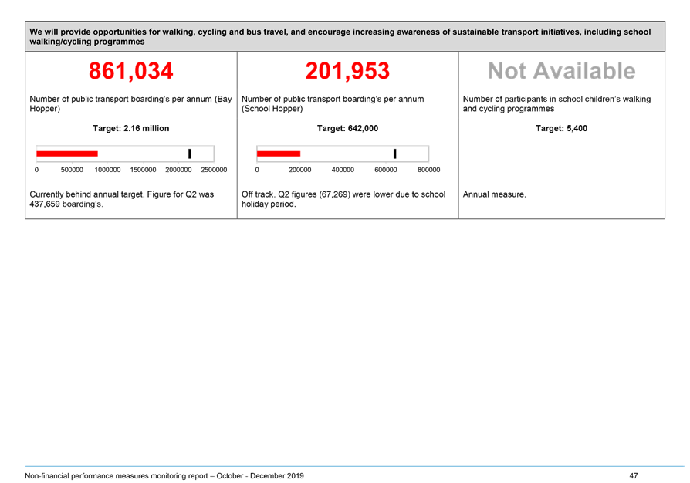Select the School Hopper boardings description text

pos(333,104)
